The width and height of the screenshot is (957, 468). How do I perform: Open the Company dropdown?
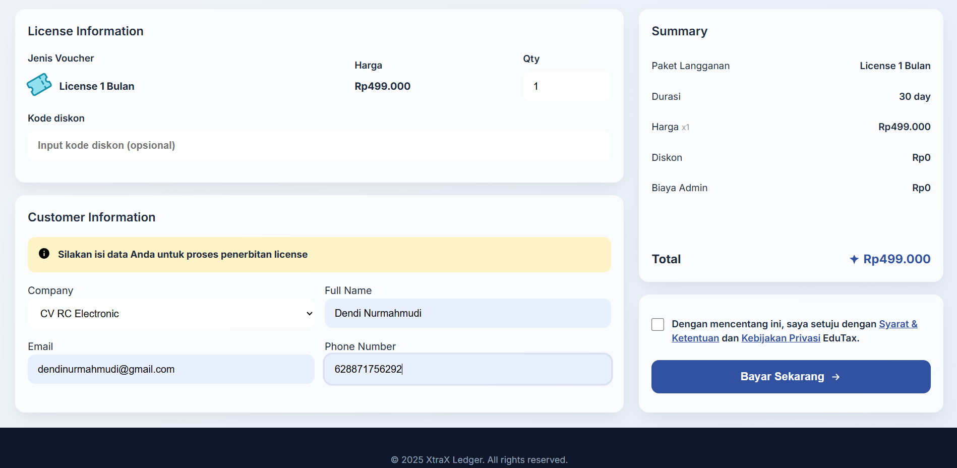(170, 314)
